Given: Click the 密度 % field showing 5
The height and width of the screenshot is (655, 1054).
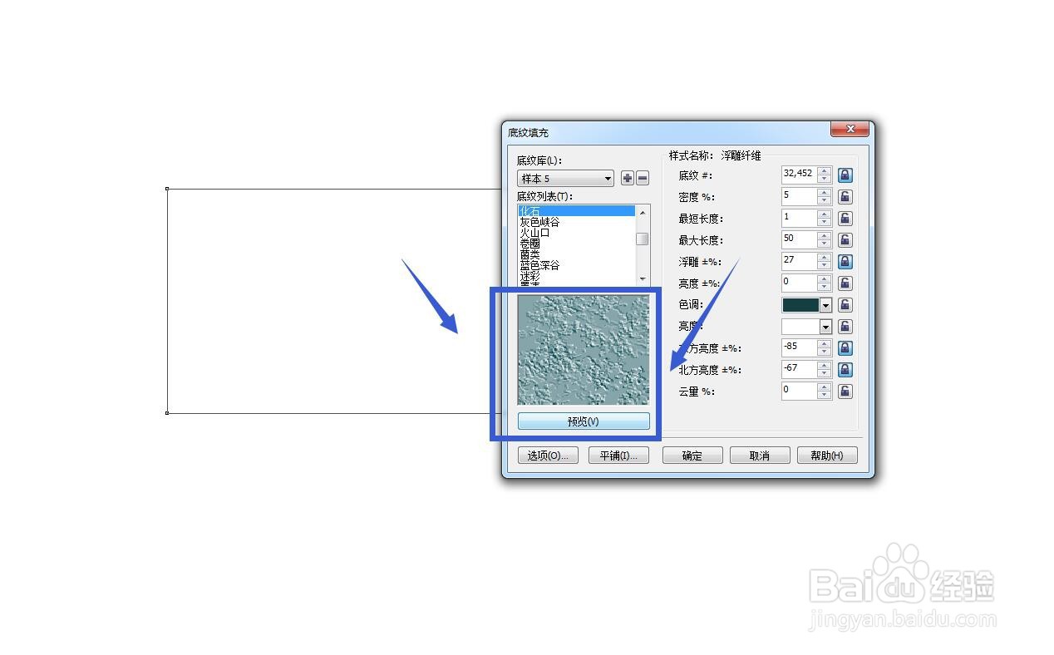Looking at the screenshot, I should pyautogui.click(x=799, y=196).
